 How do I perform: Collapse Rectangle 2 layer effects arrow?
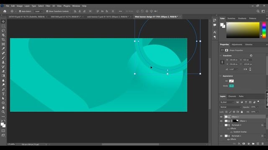[x=265, y=125]
